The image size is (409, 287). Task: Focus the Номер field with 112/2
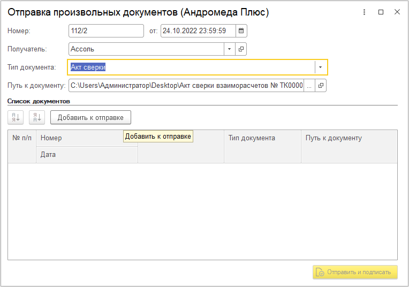pos(106,31)
